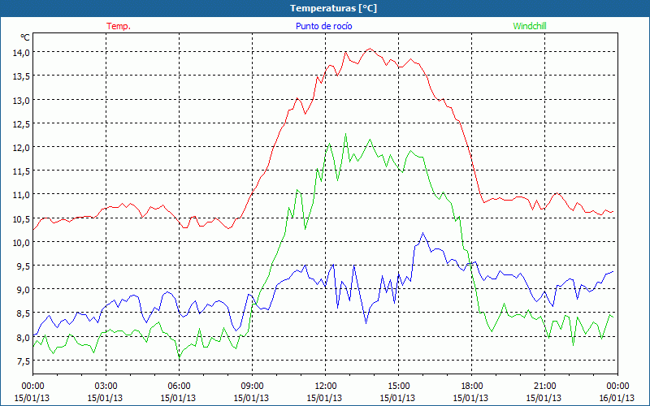650x406 pixels.
Task: Click the '9,5' y-axis value
Action: (23, 266)
